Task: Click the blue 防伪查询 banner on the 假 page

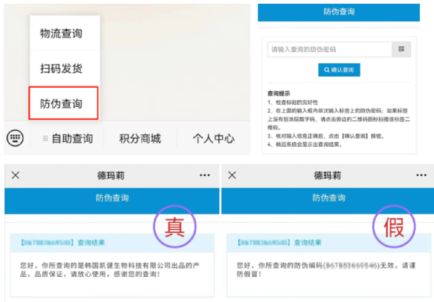Action: point(328,198)
